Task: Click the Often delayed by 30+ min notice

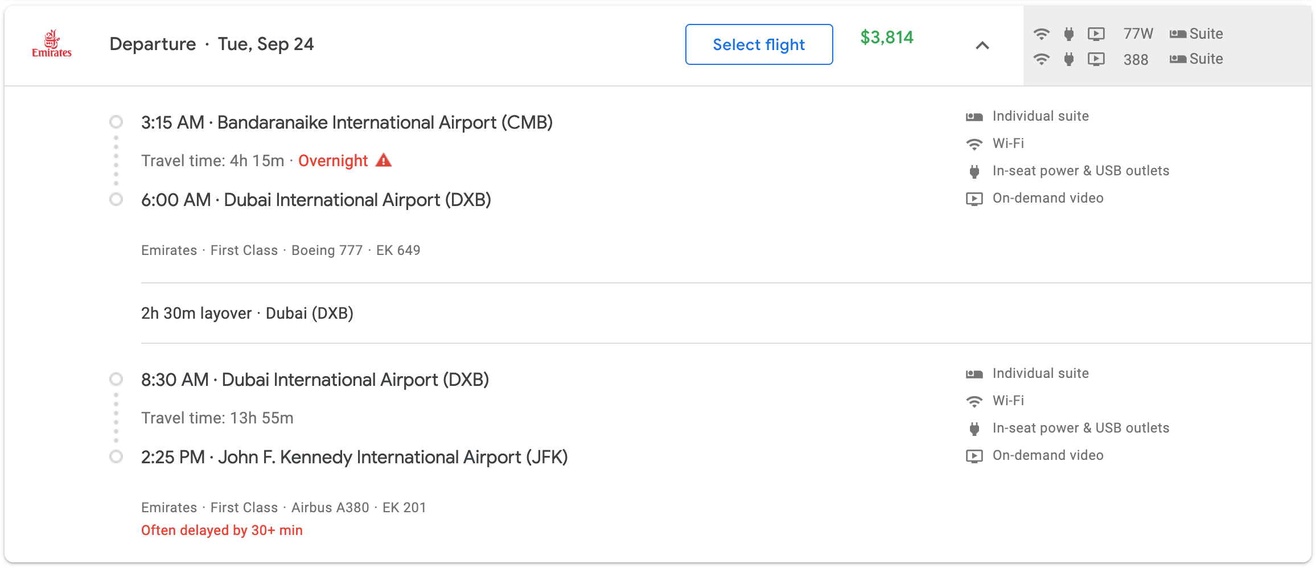Action: (x=222, y=530)
